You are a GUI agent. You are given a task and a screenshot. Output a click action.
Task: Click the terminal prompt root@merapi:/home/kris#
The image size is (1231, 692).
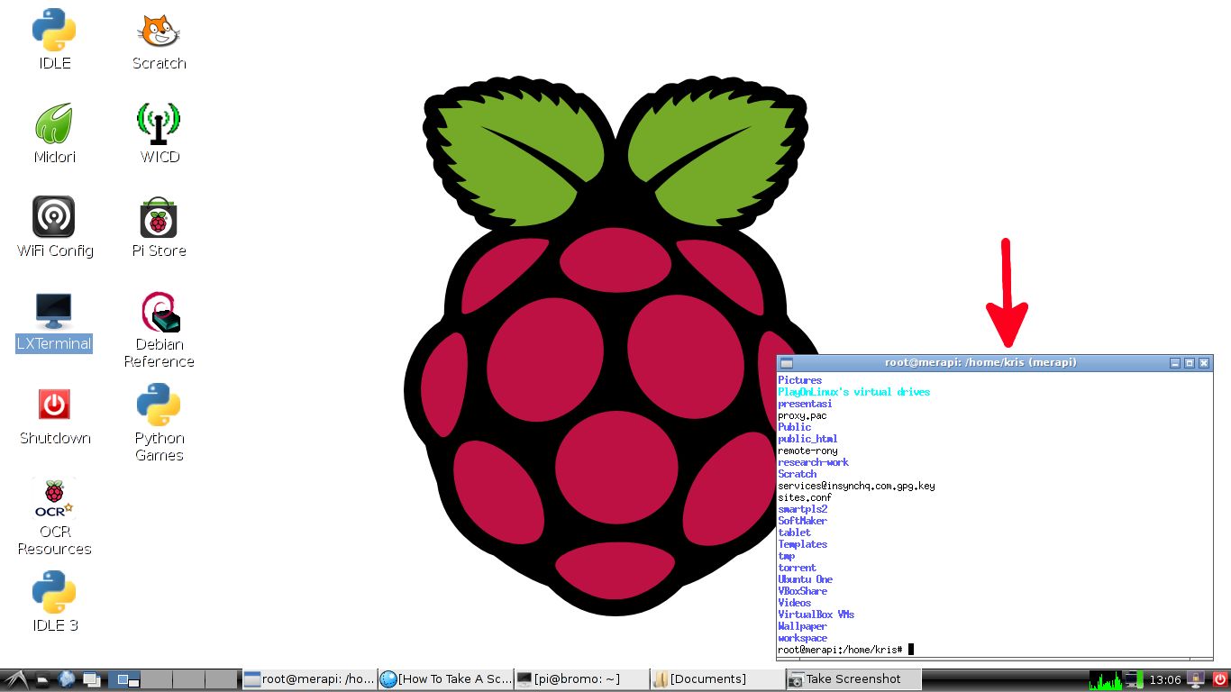click(x=841, y=650)
